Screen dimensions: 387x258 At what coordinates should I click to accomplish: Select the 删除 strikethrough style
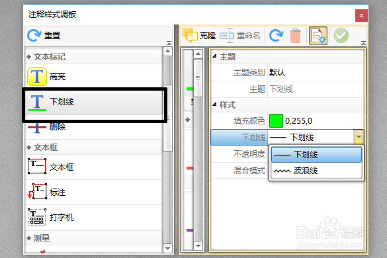[94, 127]
